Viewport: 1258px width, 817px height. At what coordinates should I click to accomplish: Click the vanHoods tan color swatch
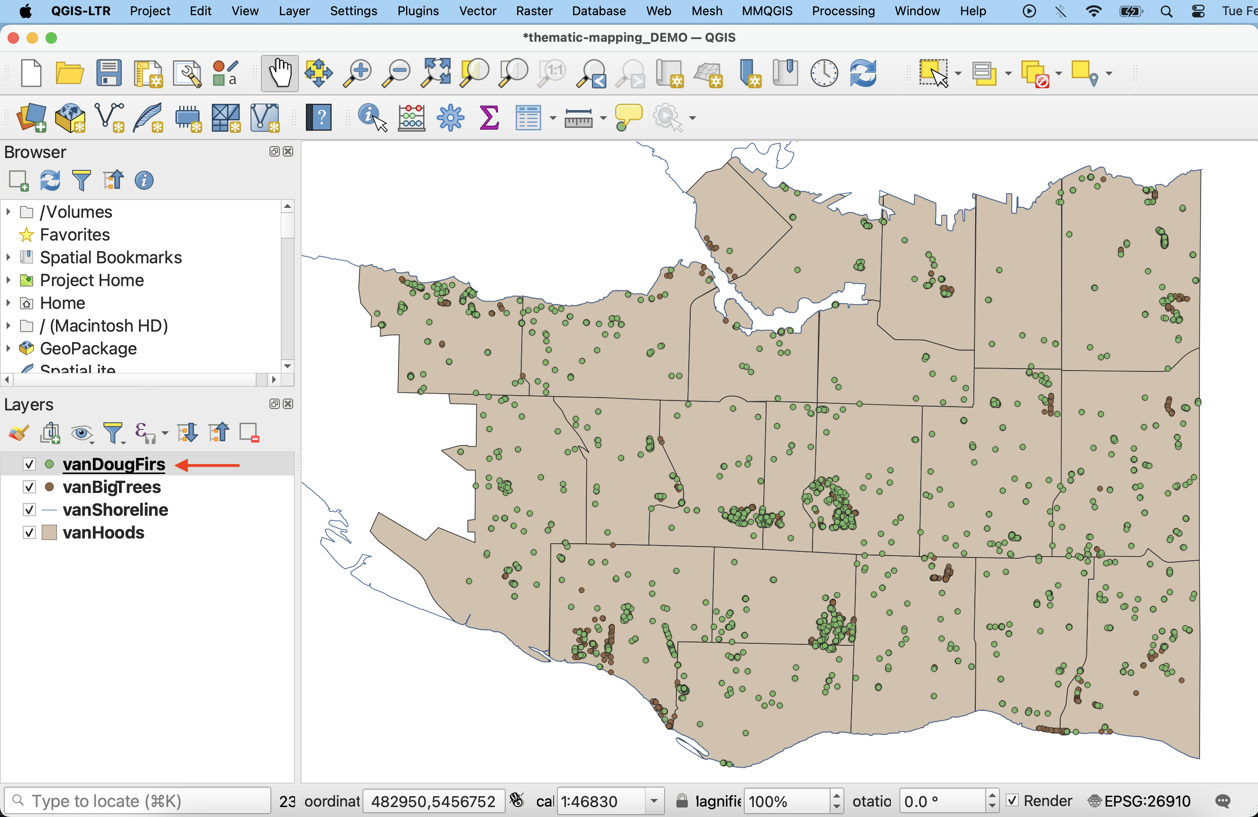point(49,532)
